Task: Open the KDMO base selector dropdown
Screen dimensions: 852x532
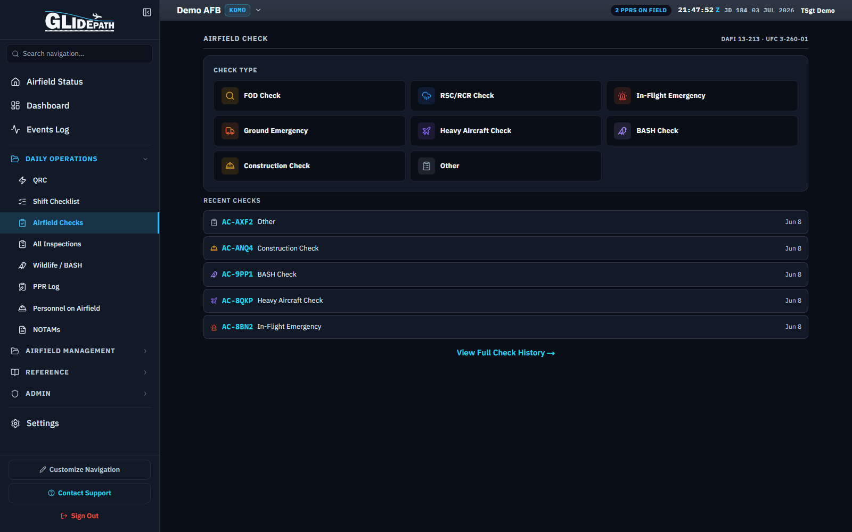Action: point(258,10)
